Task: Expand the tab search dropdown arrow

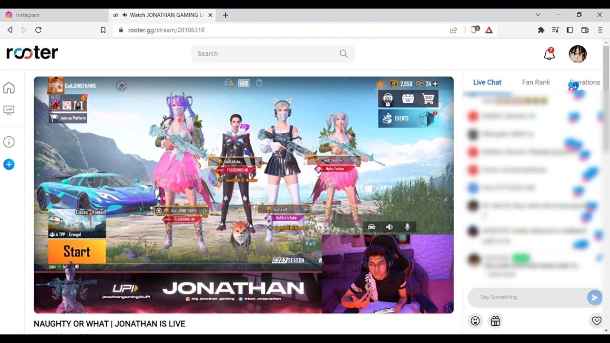Action: click(538, 15)
